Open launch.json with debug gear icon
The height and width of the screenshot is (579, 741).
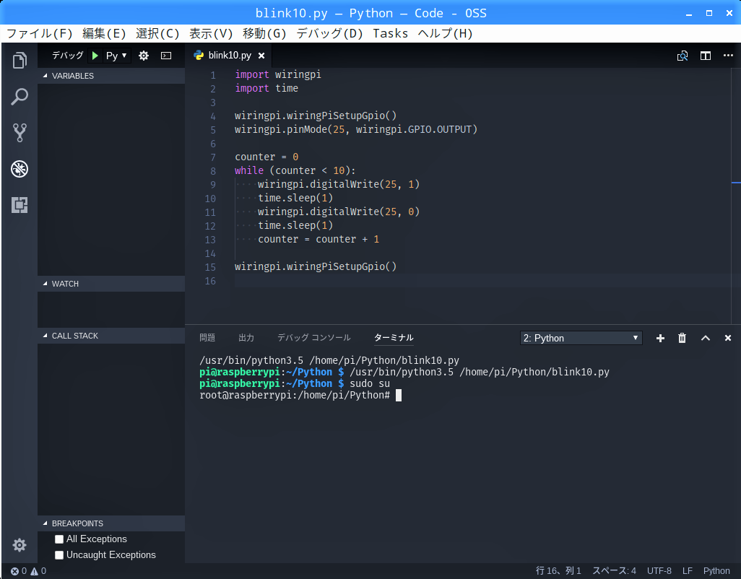click(144, 56)
